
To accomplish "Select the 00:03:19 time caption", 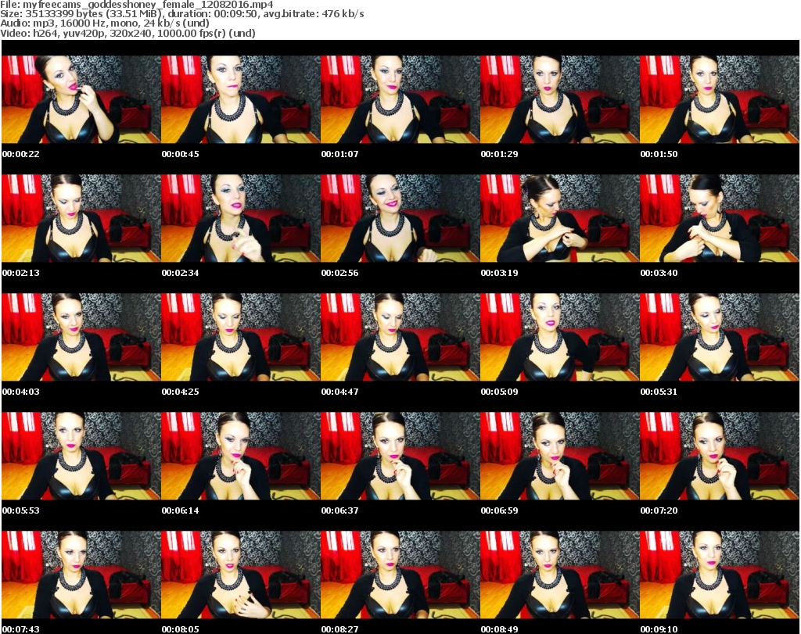I will tap(499, 273).
